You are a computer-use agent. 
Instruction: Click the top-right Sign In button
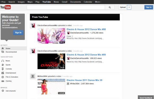149,7
